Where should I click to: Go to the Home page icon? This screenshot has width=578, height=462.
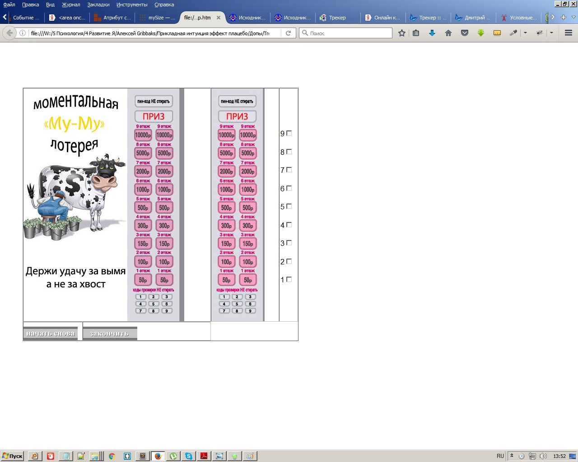point(448,33)
